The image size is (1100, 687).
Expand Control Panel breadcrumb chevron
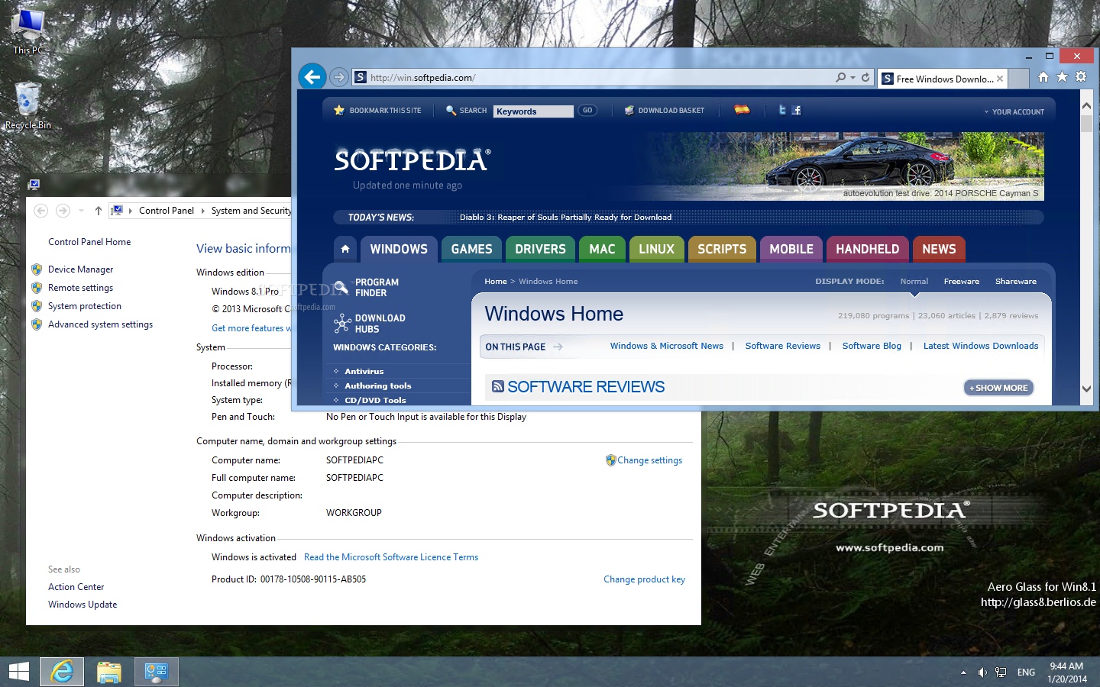tap(131, 211)
